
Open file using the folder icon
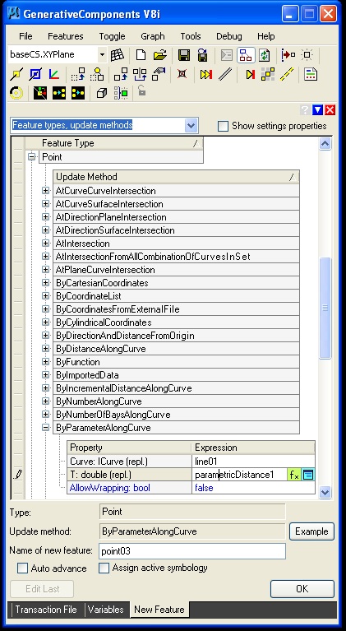[160, 55]
